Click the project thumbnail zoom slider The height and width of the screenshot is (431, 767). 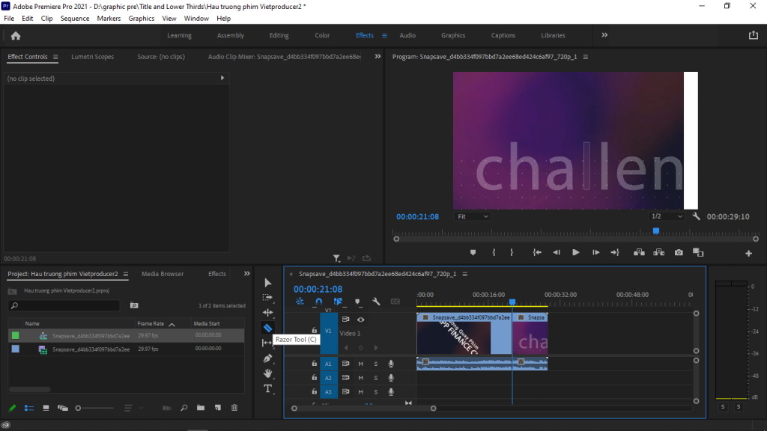coord(79,408)
